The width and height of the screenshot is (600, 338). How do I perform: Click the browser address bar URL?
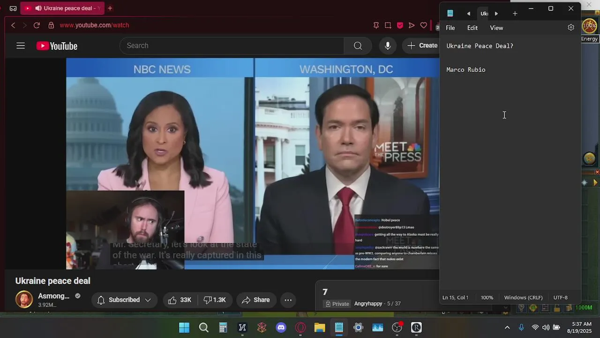pyautogui.click(x=94, y=25)
